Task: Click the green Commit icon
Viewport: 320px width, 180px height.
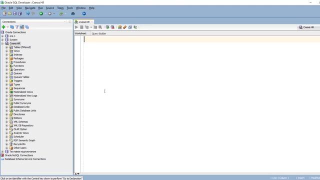Action: [107, 27]
